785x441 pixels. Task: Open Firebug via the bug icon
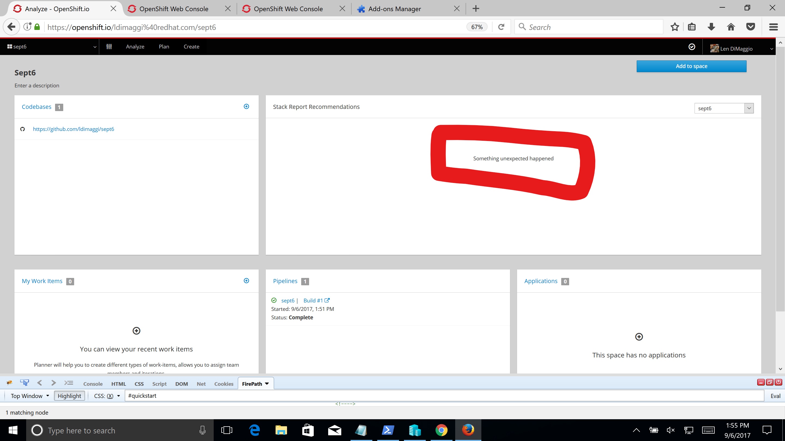point(9,382)
